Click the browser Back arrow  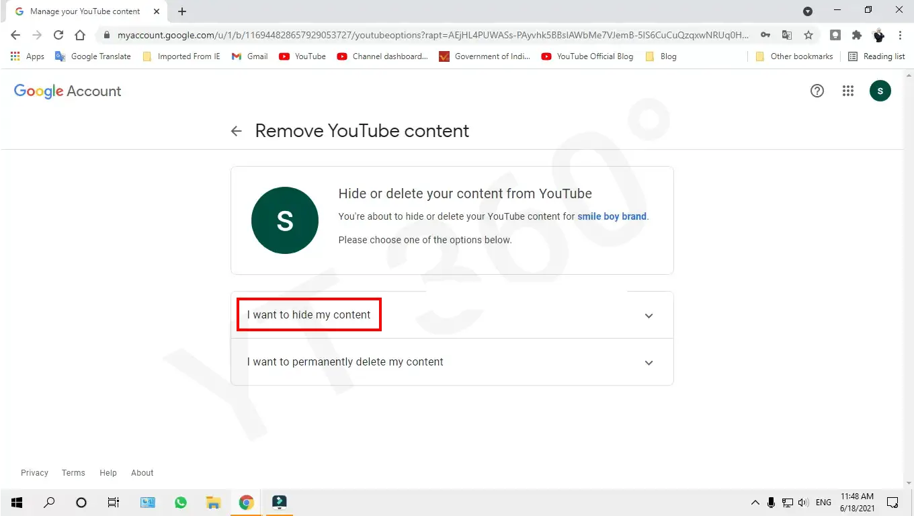click(x=15, y=35)
